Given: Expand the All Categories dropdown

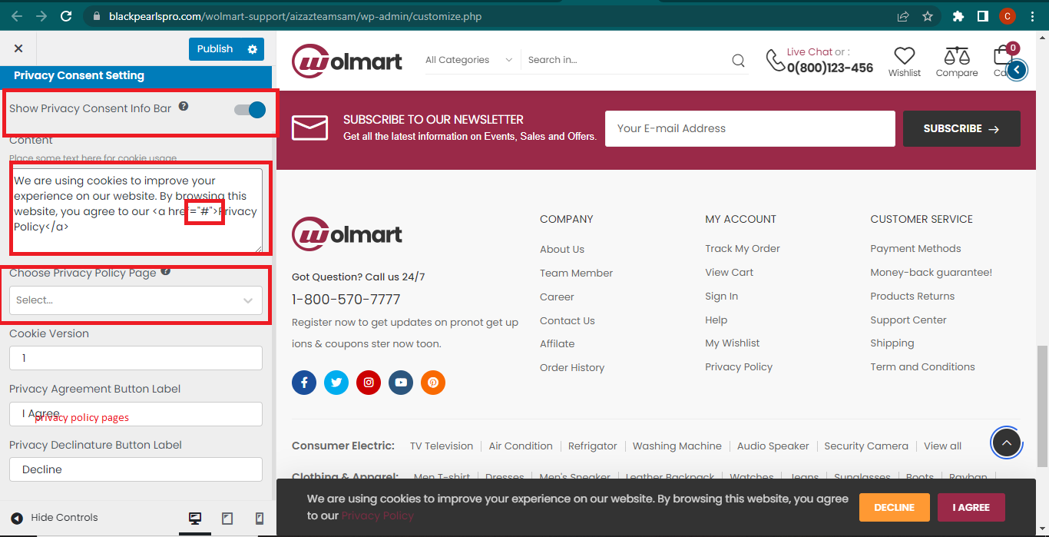Looking at the screenshot, I should [x=468, y=60].
